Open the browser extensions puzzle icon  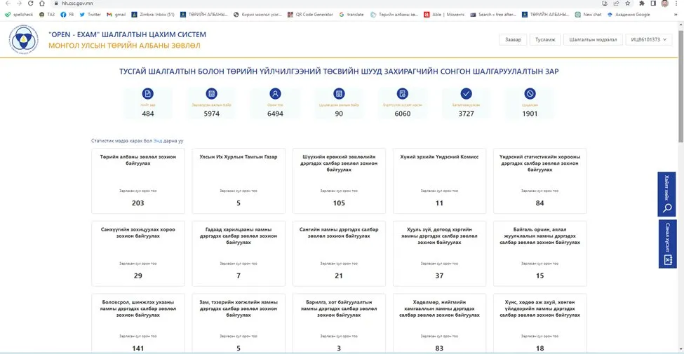point(642,3)
